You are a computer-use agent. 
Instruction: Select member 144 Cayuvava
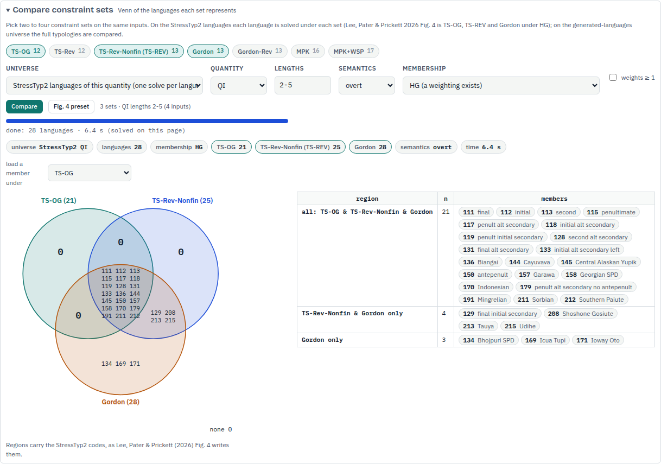[x=529, y=262]
